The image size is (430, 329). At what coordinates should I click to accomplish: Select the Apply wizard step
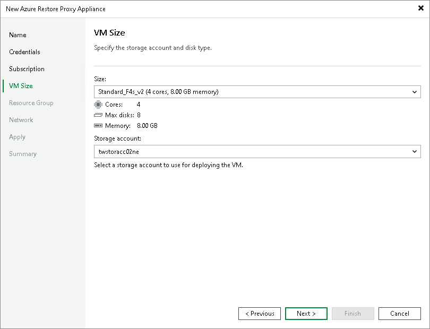tap(17, 137)
